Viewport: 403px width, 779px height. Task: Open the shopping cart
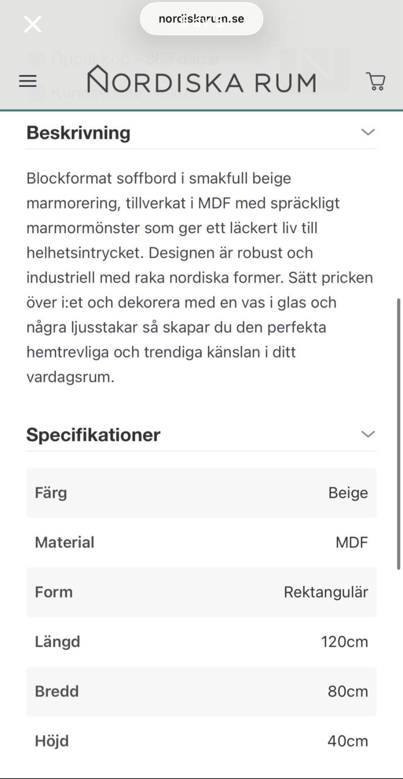click(376, 81)
